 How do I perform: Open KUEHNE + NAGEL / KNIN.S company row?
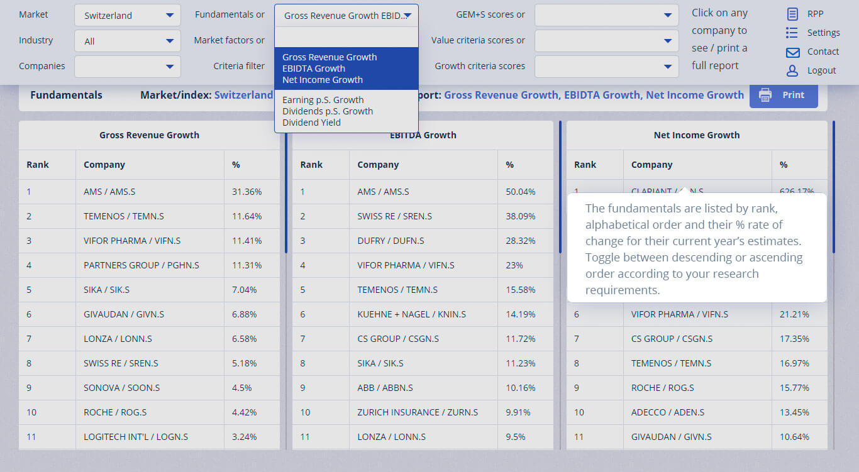412,314
